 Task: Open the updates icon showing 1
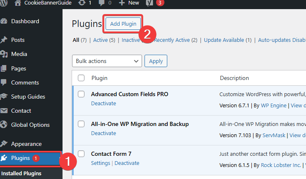[82, 3]
